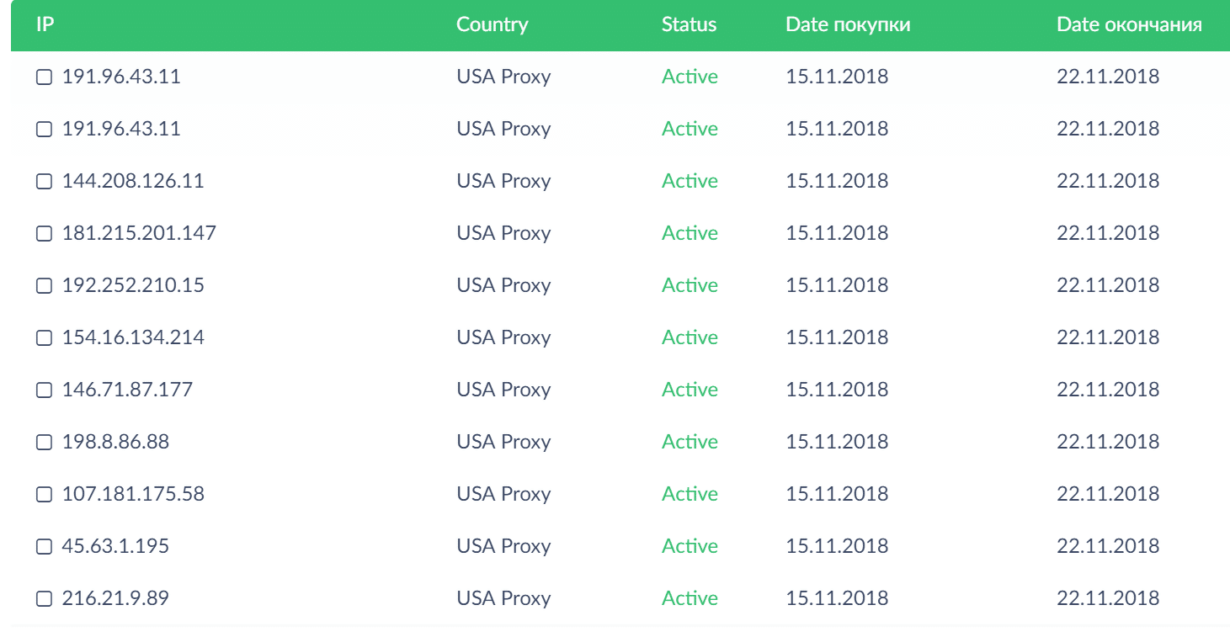
Task: Click the Active status for 216.21.9.89
Action: pos(690,598)
